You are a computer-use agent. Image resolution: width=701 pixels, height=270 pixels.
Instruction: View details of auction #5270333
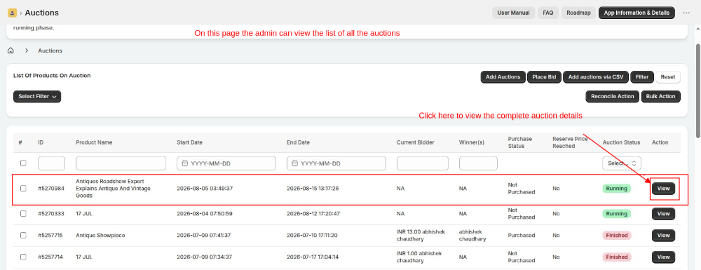[x=663, y=214]
